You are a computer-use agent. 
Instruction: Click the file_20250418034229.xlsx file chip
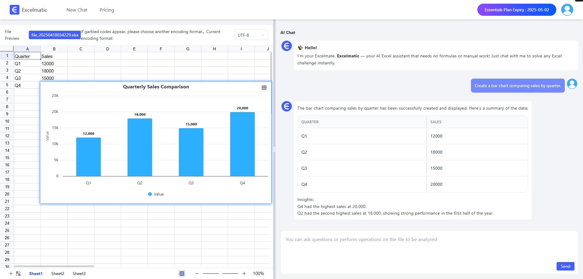(55, 35)
